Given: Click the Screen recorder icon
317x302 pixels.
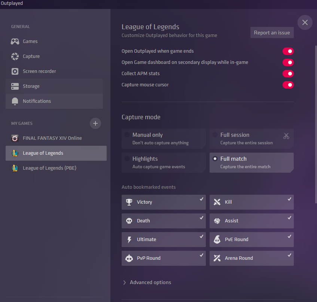Looking at the screenshot, I should [15, 71].
